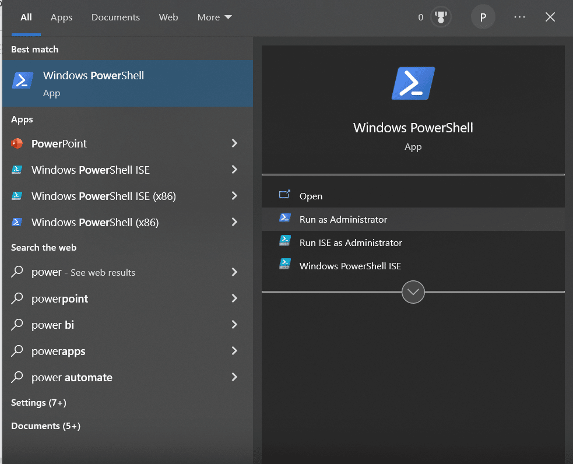This screenshot has width=573, height=464.
Task: Click the Run as Administrator icon
Action: [284, 218]
